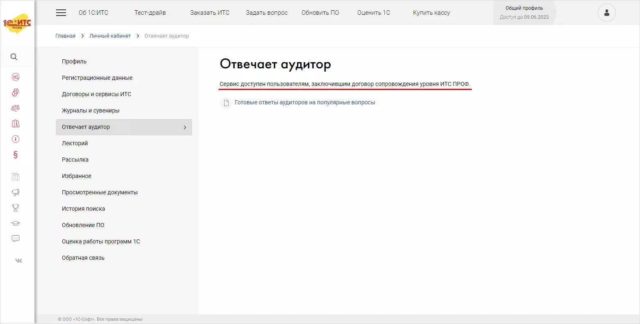Open Готовые ответы аудиторов link
Screen dimensions: 640x324
tap(304, 103)
